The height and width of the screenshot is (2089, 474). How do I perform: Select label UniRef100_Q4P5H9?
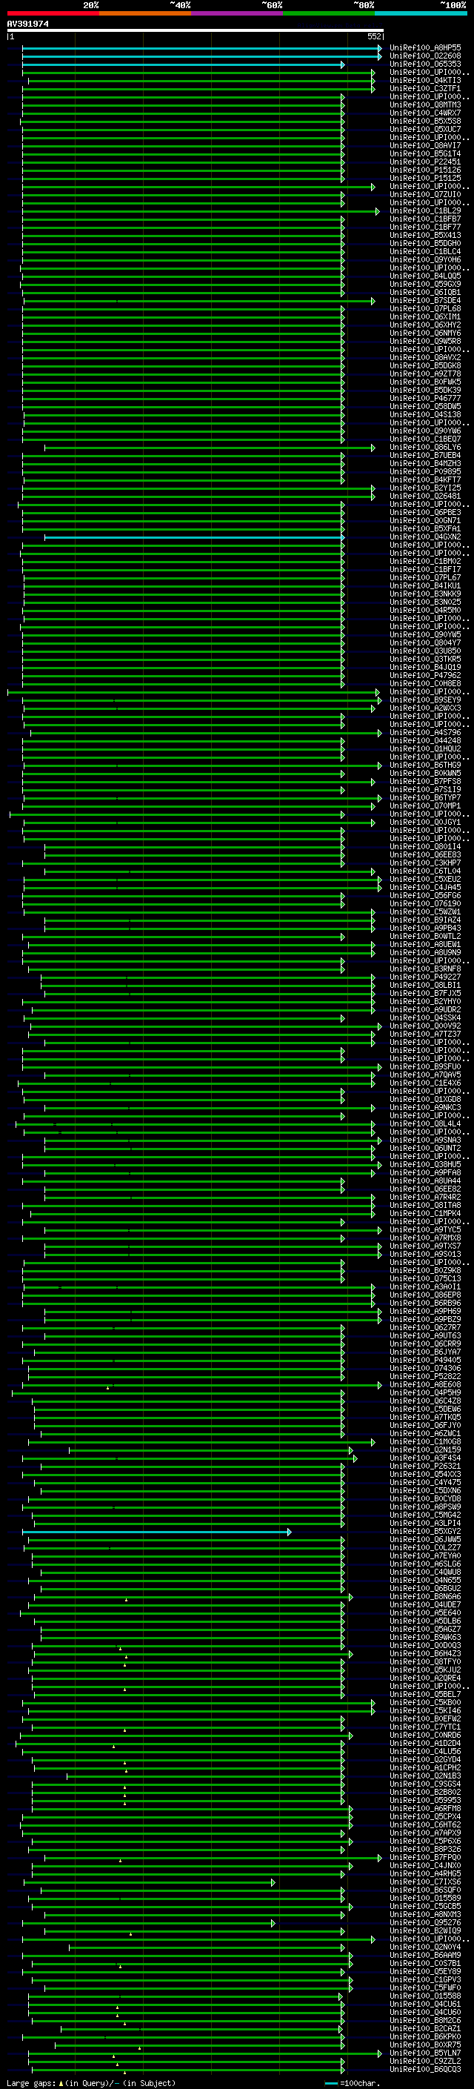tap(425, 1393)
